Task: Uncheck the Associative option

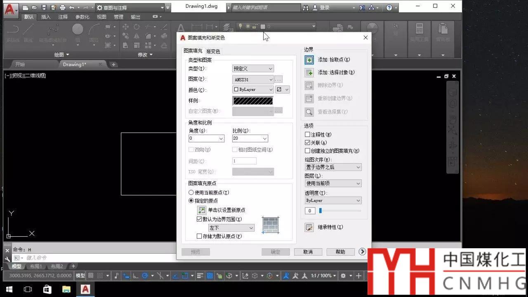Action: click(x=307, y=143)
